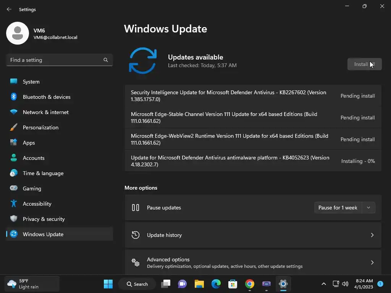Select Accessibility in the sidebar

point(59,204)
